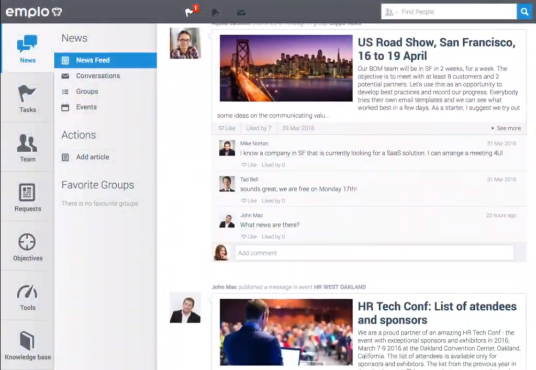
Task: Open the San Francisco bridge post image
Action: pos(286,68)
